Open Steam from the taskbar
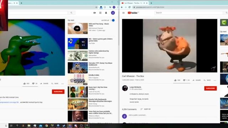Image resolution: width=228 pixels, height=128 pixels. pyautogui.click(x=64, y=126)
